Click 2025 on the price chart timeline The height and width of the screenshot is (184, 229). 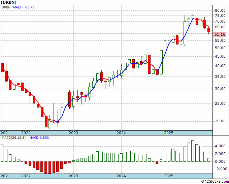point(169,133)
